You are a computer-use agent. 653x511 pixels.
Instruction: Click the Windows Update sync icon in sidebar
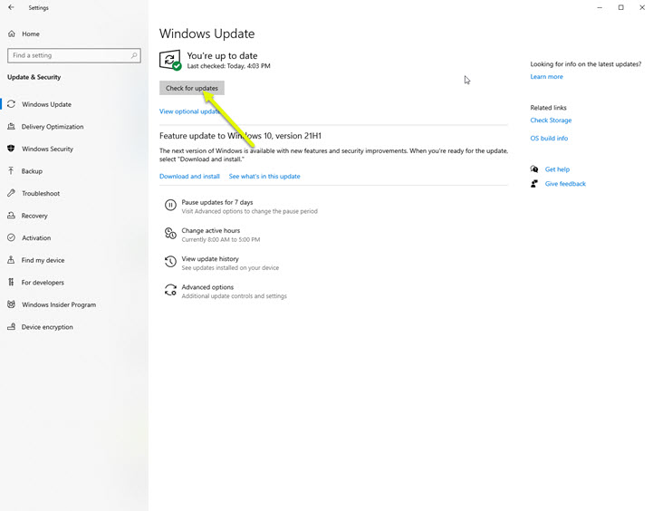11,104
